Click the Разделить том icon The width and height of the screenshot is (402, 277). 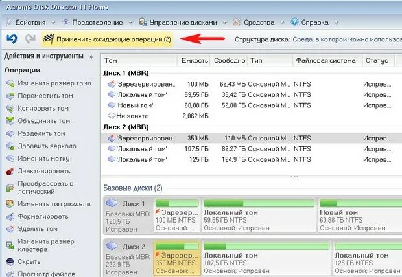coord(10,133)
